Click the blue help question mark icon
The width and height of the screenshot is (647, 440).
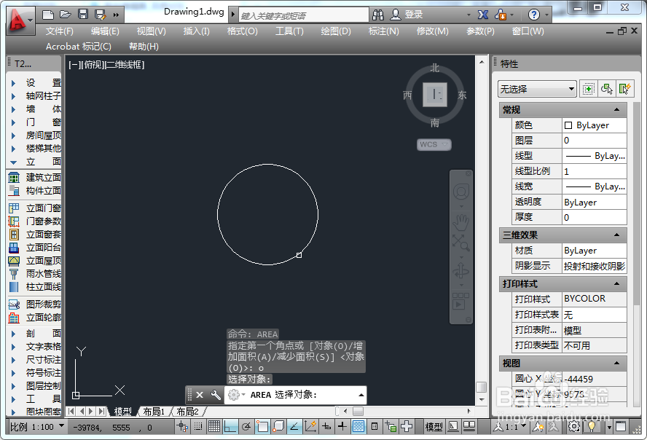pos(534,15)
